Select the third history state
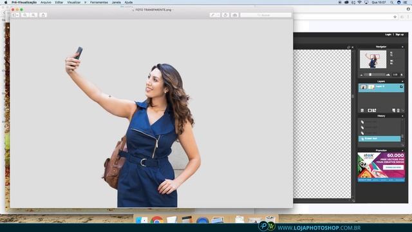 point(379,133)
